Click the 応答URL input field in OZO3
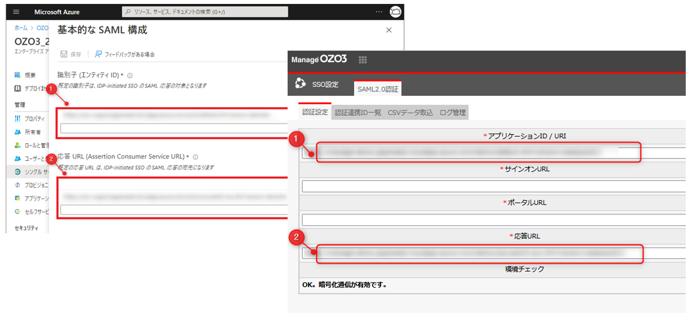The image size is (688, 314). (x=493, y=253)
